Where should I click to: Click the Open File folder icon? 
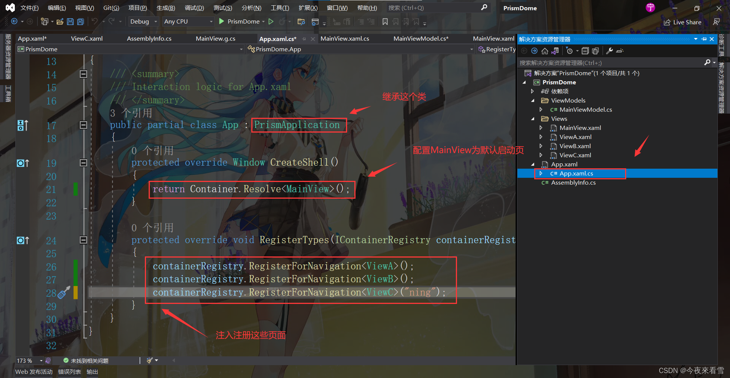tap(60, 22)
